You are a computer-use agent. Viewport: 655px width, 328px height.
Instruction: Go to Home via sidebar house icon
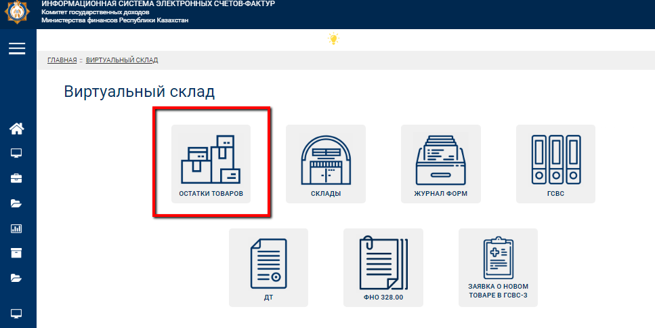[17, 128]
